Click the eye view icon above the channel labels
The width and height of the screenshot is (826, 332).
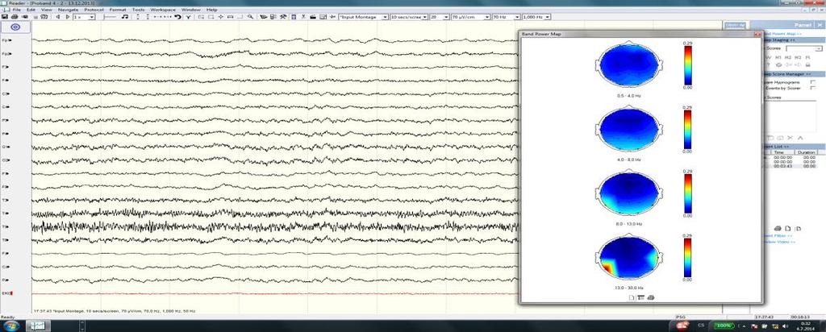click(15, 27)
